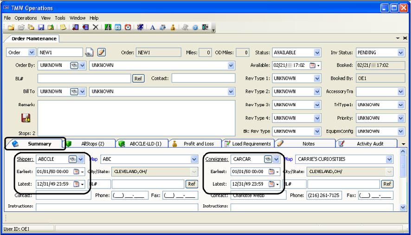The height and width of the screenshot is (235, 411).
Task: Click the lookup icon in Shipper field
Action: click(73, 159)
